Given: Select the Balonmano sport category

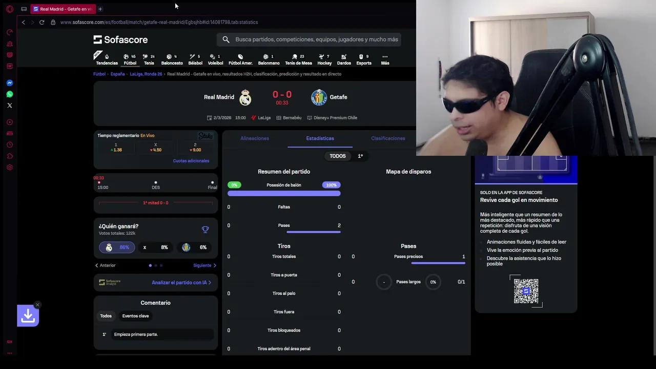Looking at the screenshot, I should (x=269, y=59).
